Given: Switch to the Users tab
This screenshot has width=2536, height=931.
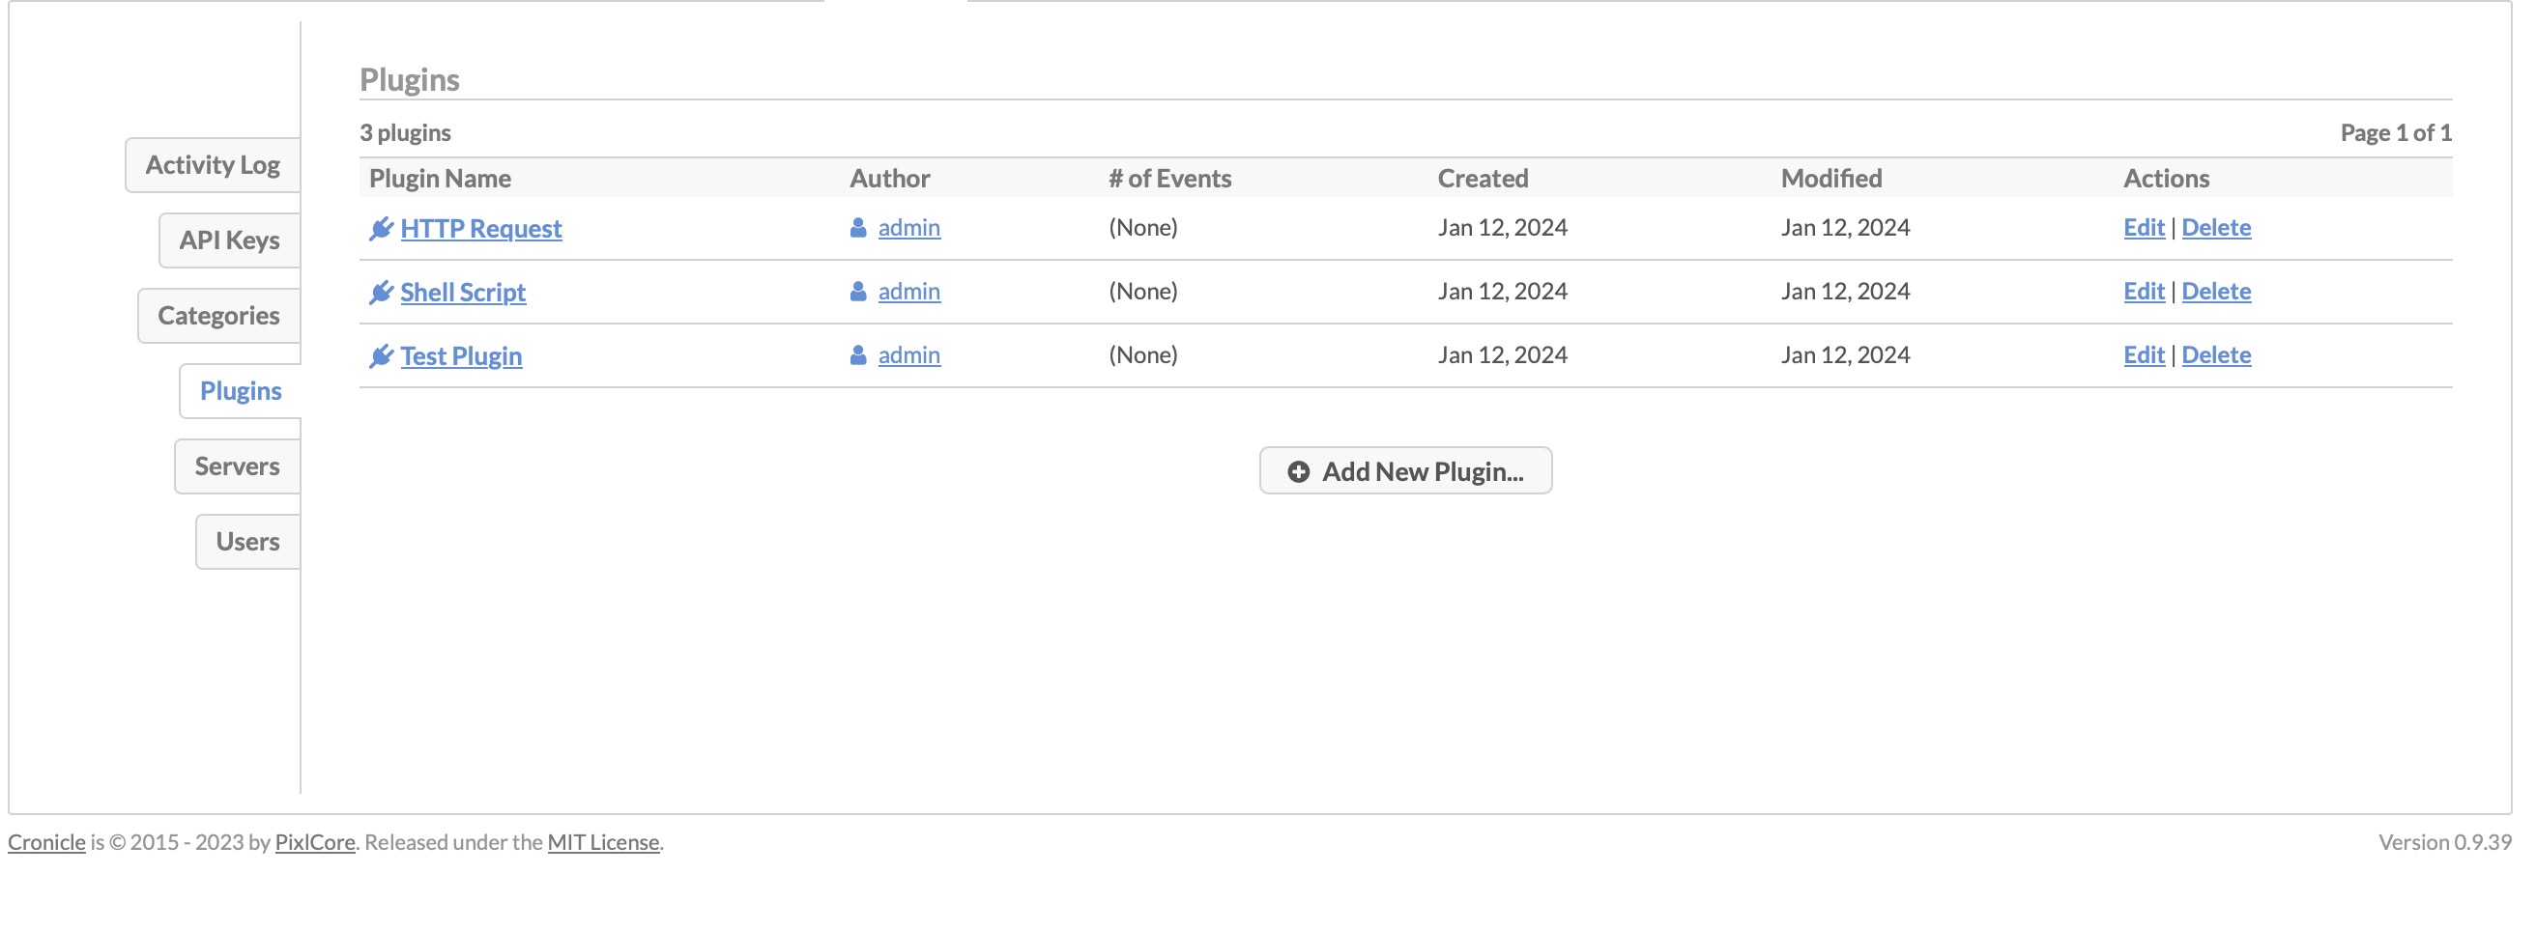Looking at the screenshot, I should click(246, 540).
